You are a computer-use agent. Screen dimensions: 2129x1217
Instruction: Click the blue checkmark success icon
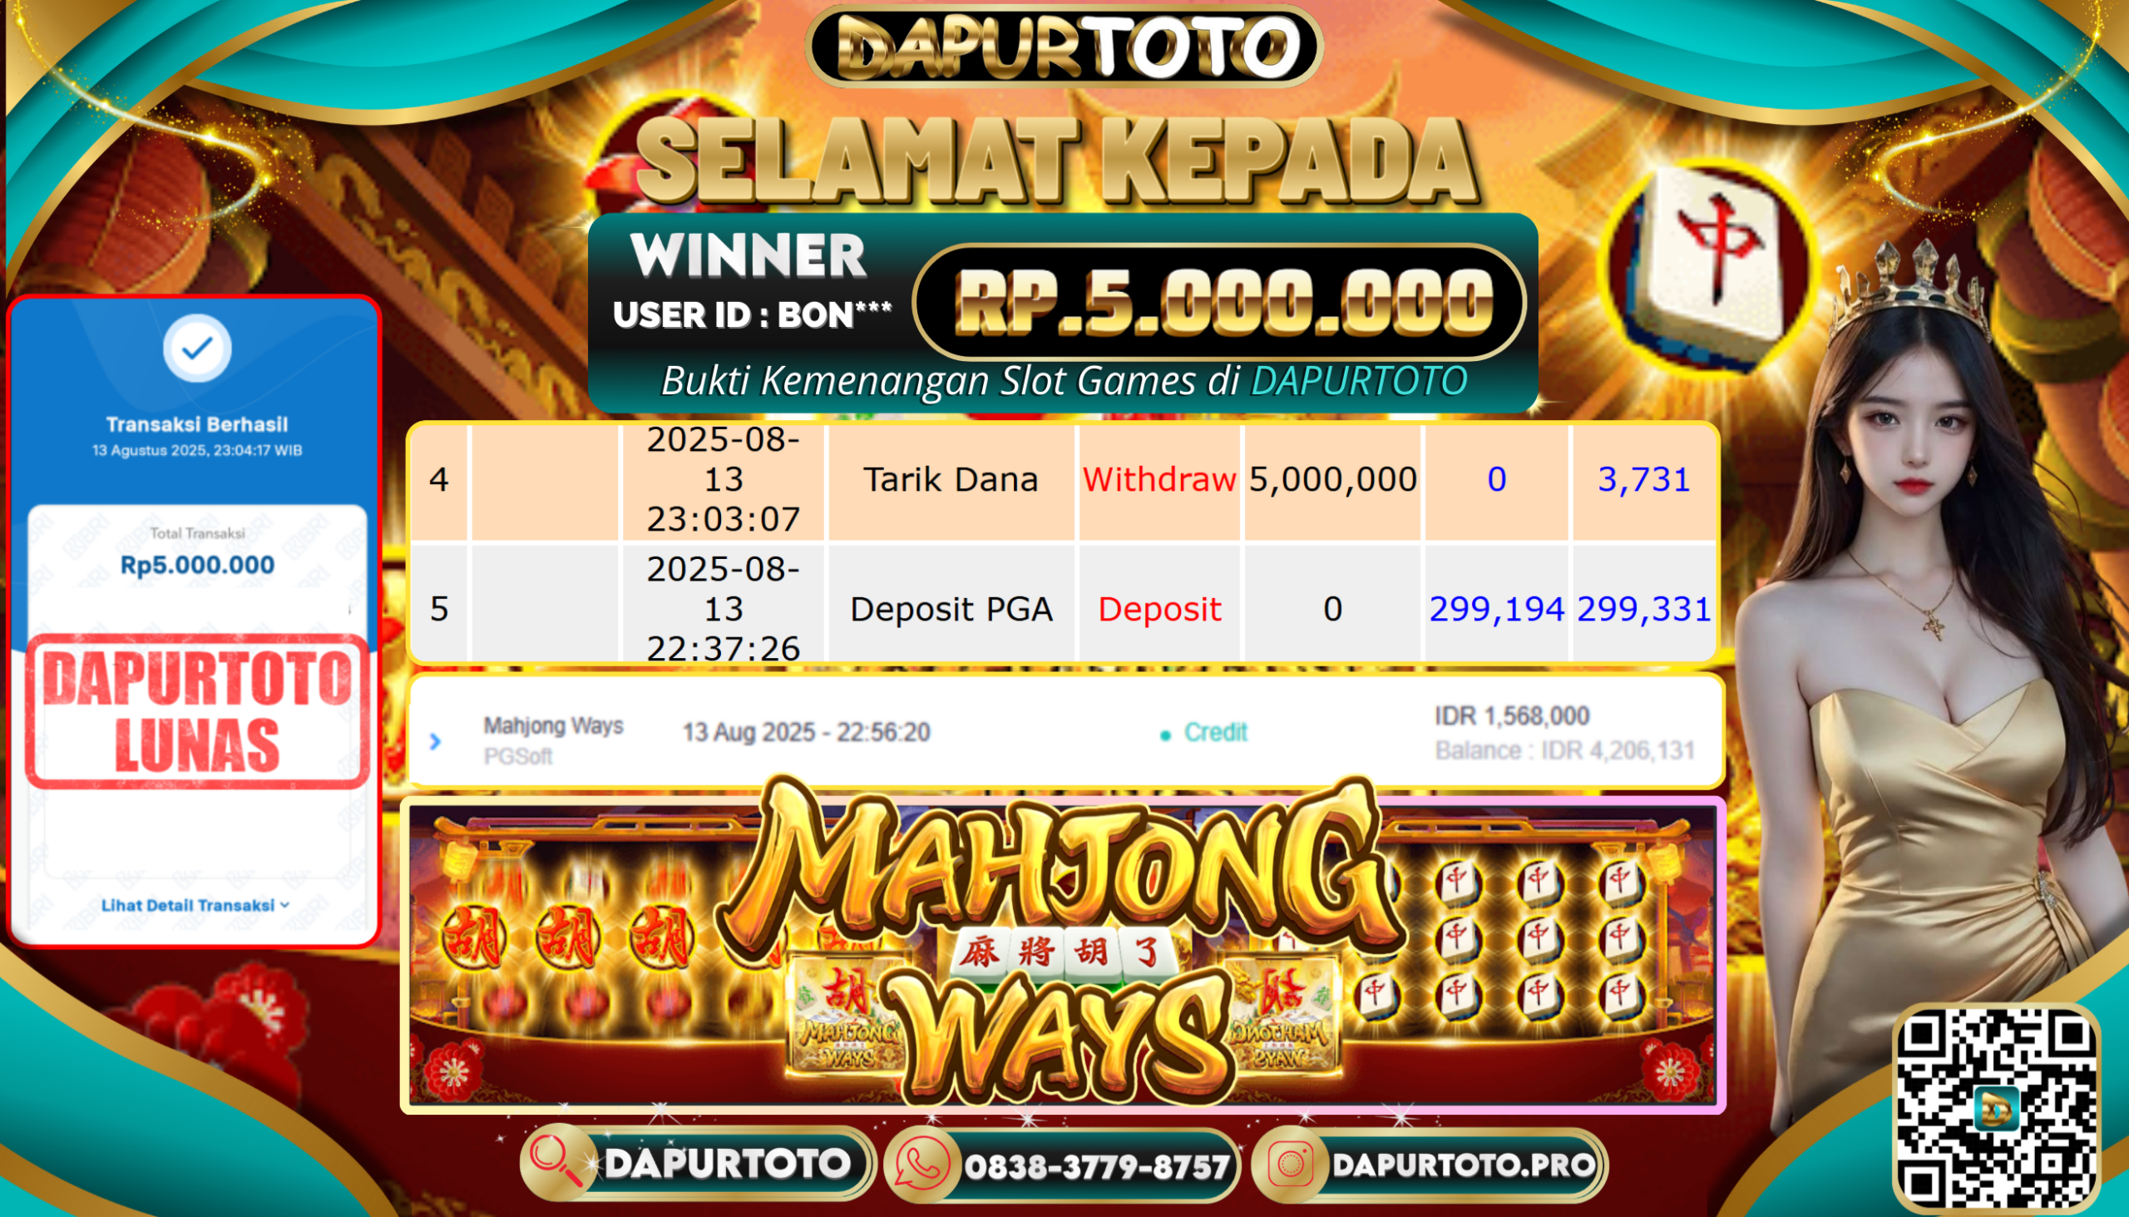click(x=197, y=348)
